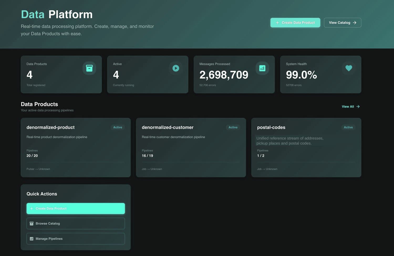The image size is (394, 256).
Task: Click the 'Pulsar → Unknown' source text
Action: click(x=38, y=169)
